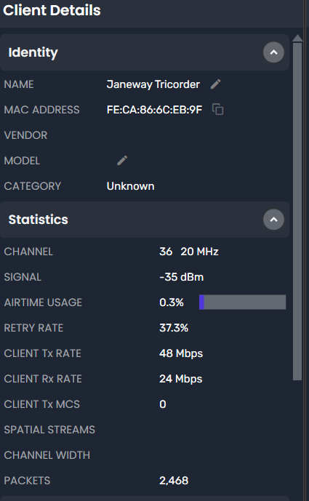This screenshot has height=501, width=309.
Task: Click the 37.3% retry rate value
Action: click(x=174, y=327)
